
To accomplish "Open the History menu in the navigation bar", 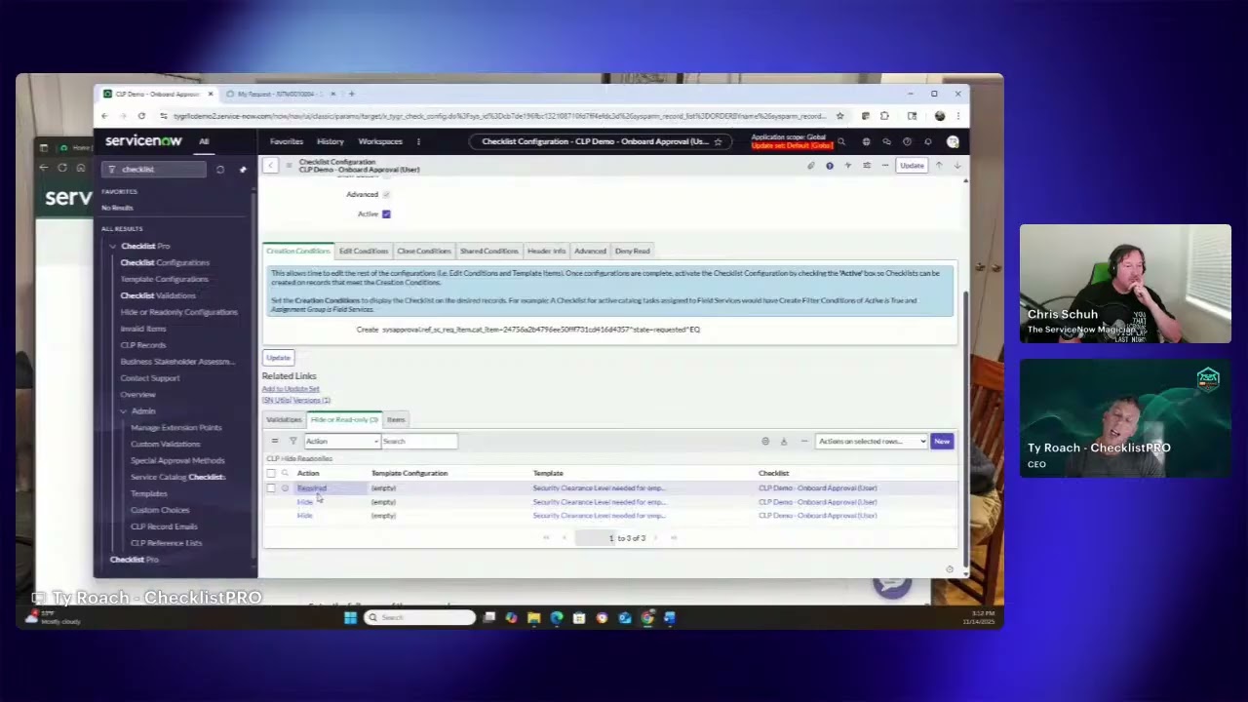I will pos(330,141).
